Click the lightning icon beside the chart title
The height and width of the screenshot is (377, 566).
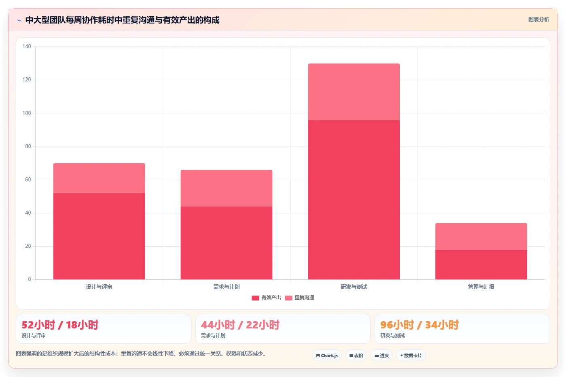coord(19,20)
